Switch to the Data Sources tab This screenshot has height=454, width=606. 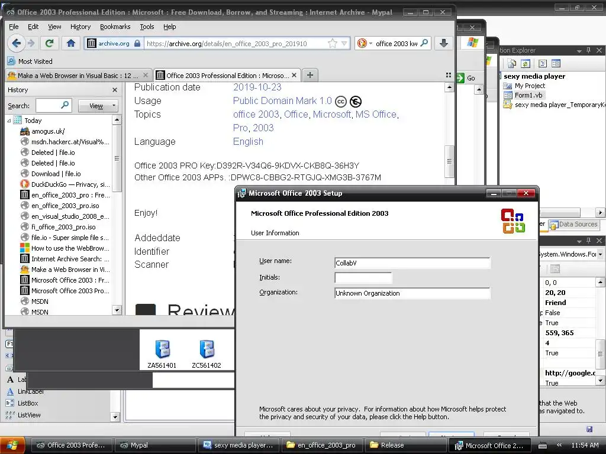pos(573,224)
